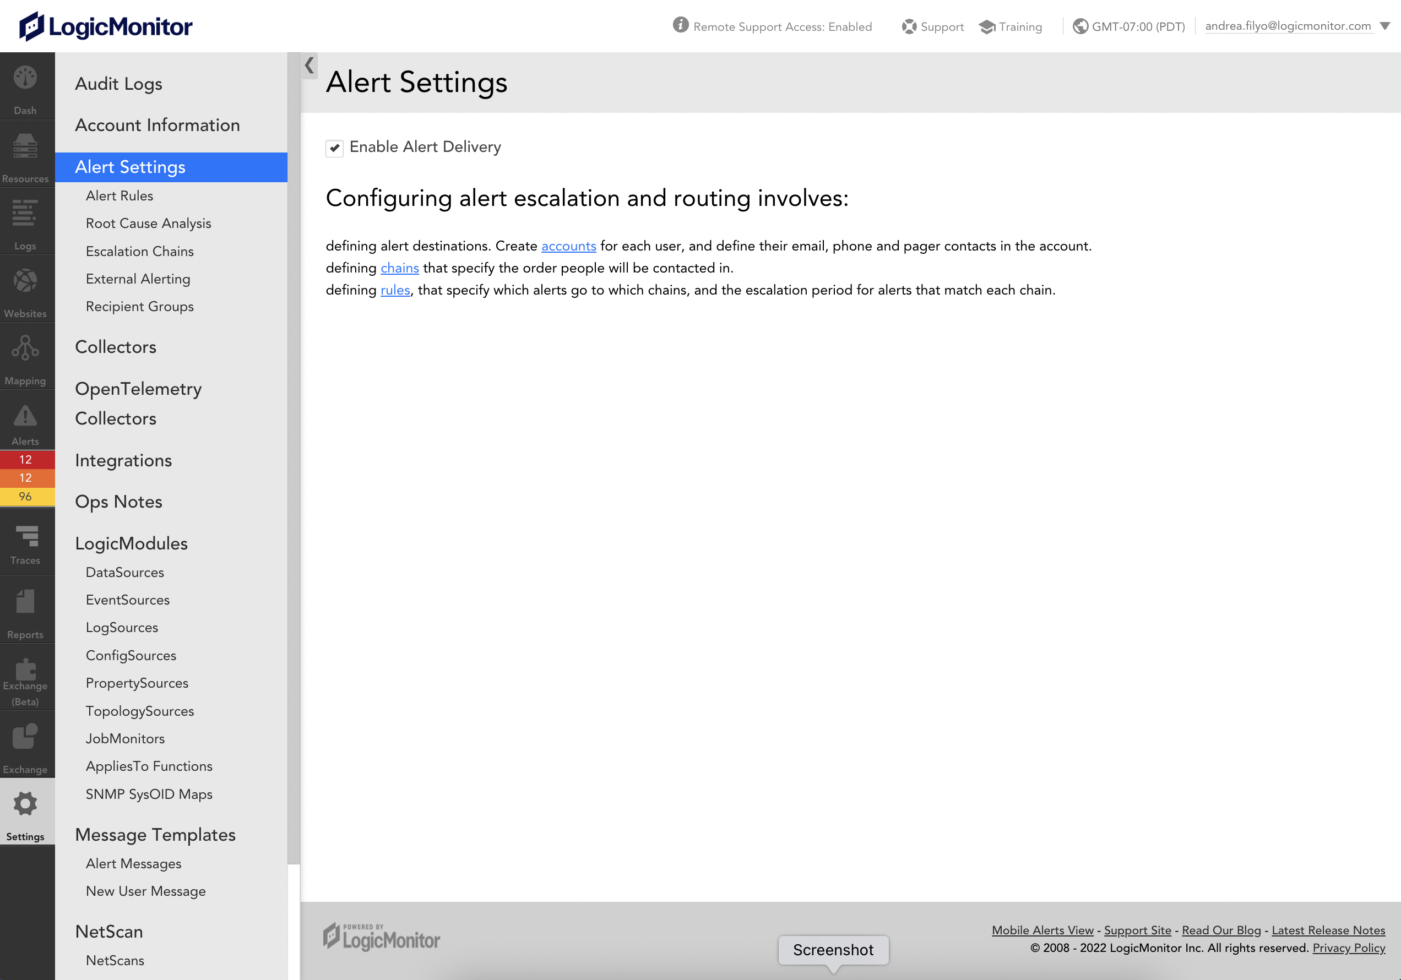Viewport: 1401px width, 980px height.
Task: Open JobMonitors under LogicModules
Action: pyautogui.click(x=126, y=738)
